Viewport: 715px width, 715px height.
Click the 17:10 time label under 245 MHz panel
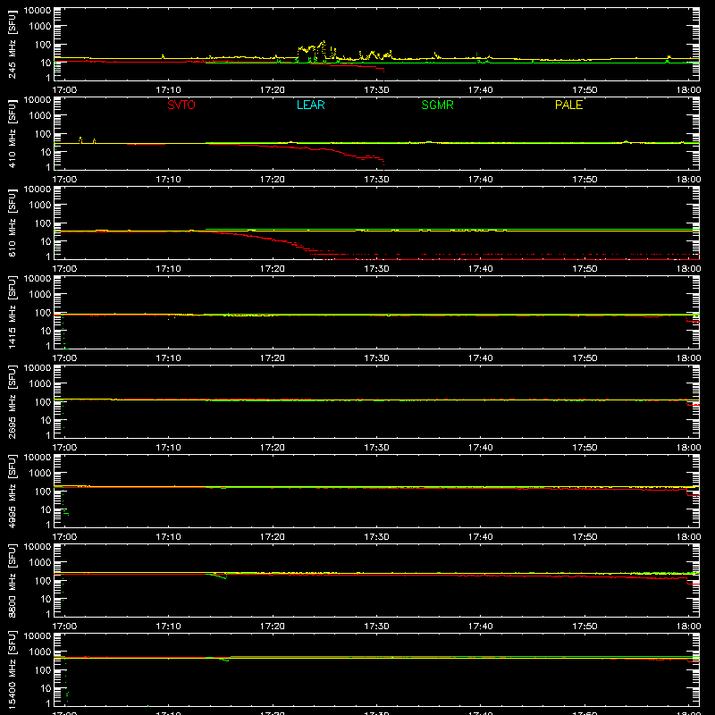click(x=168, y=90)
